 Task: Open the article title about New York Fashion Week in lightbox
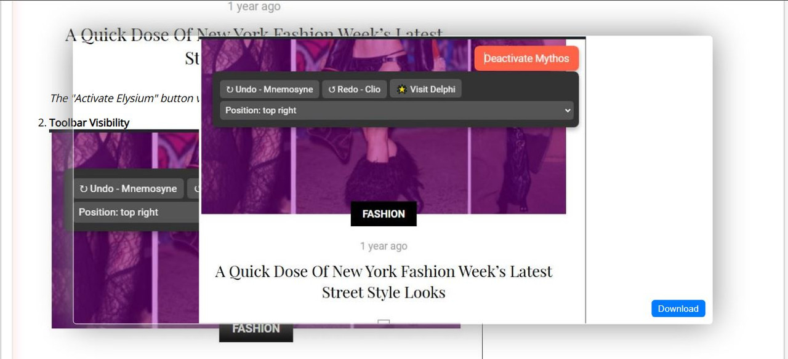coord(384,282)
